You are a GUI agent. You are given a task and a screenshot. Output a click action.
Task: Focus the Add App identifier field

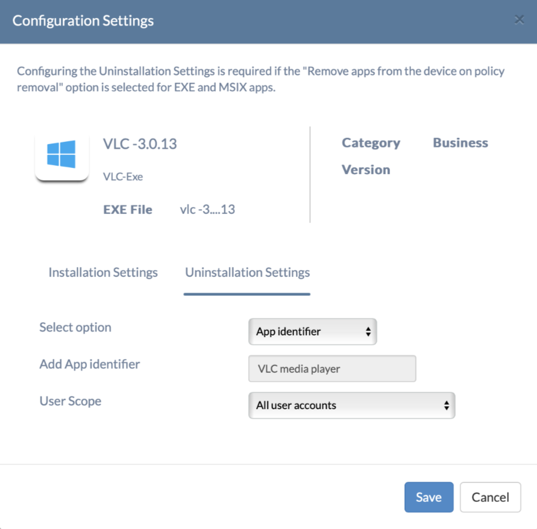coord(332,369)
